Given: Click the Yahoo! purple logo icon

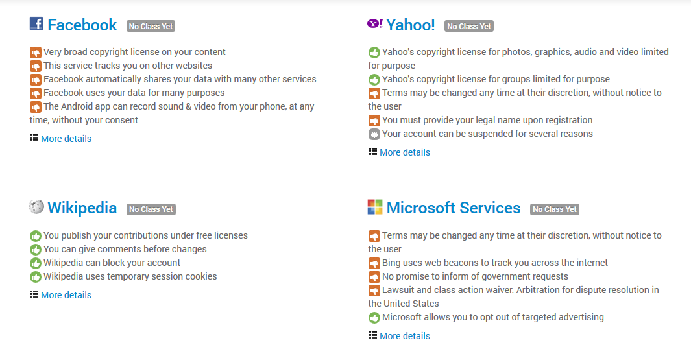Looking at the screenshot, I should (375, 23).
